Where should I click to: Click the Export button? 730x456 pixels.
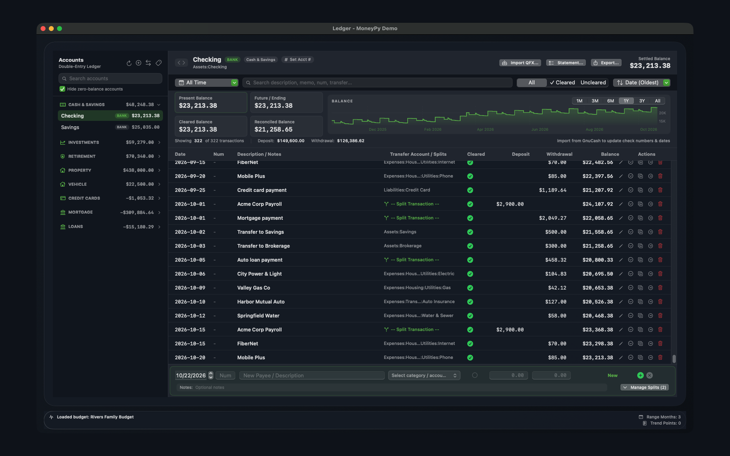[606, 63]
